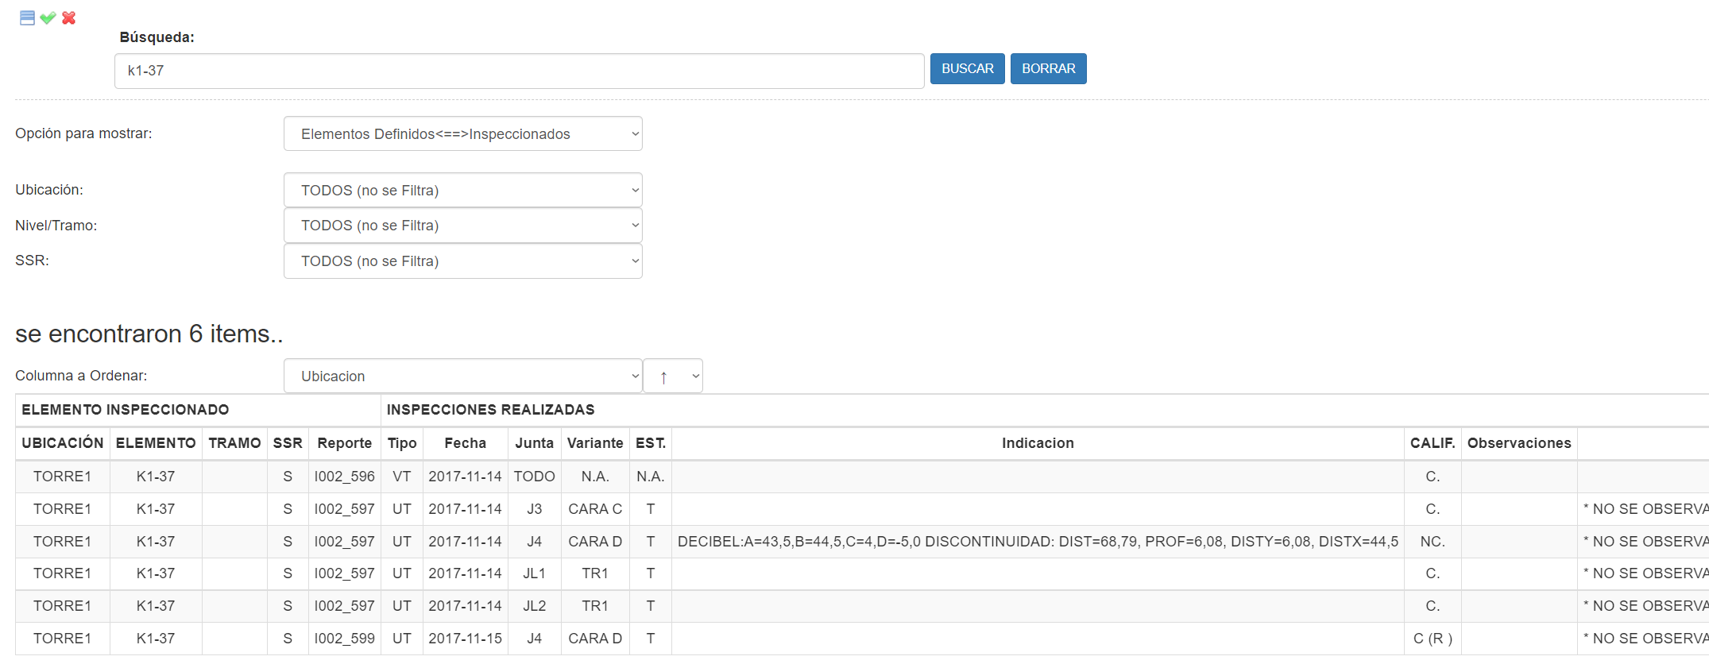The height and width of the screenshot is (664, 1709).
Task: Click the Reporte column header
Action: [x=344, y=443]
